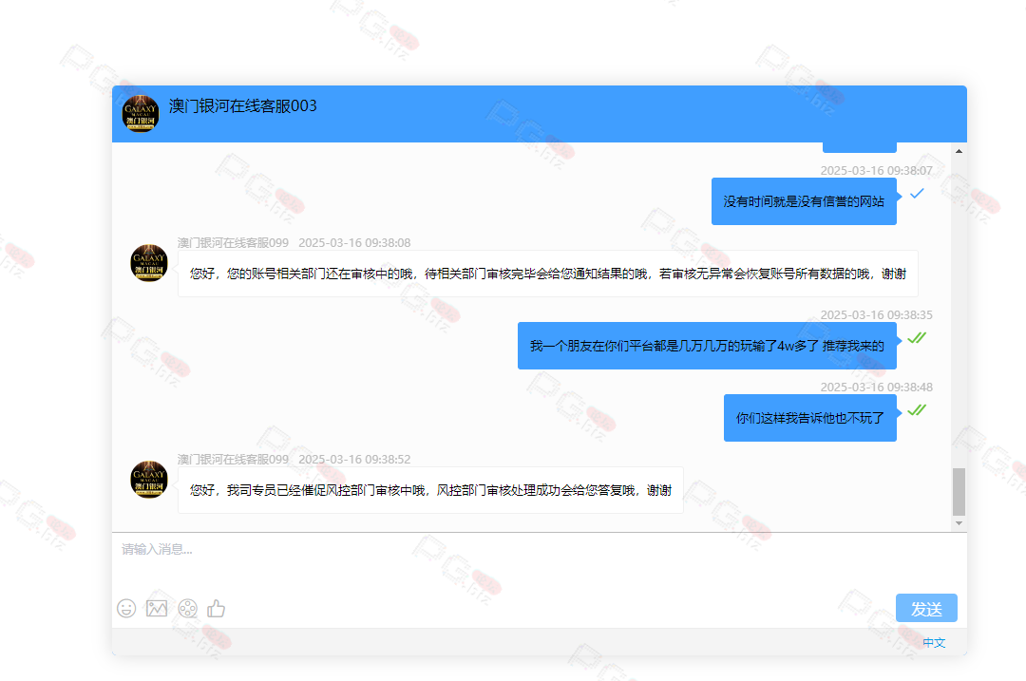Click the agent reply starting 您好，您的账号相关部门
The height and width of the screenshot is (681, 1026).
(548, 274)
